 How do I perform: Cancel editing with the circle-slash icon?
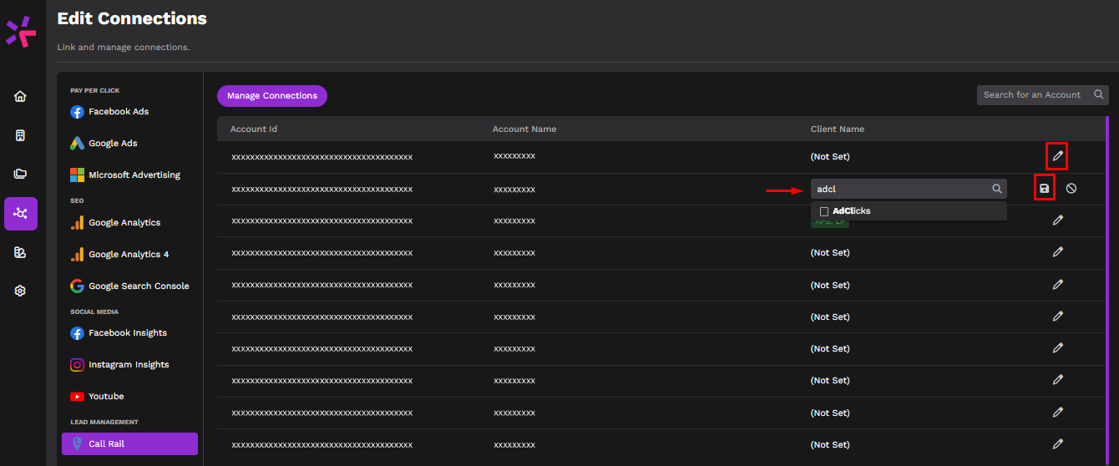[1071, 189]
